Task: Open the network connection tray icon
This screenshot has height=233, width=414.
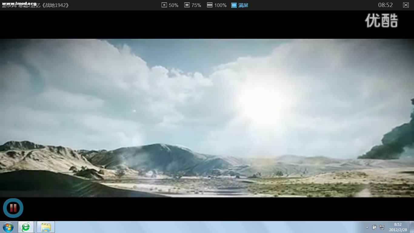Action: 382,227
